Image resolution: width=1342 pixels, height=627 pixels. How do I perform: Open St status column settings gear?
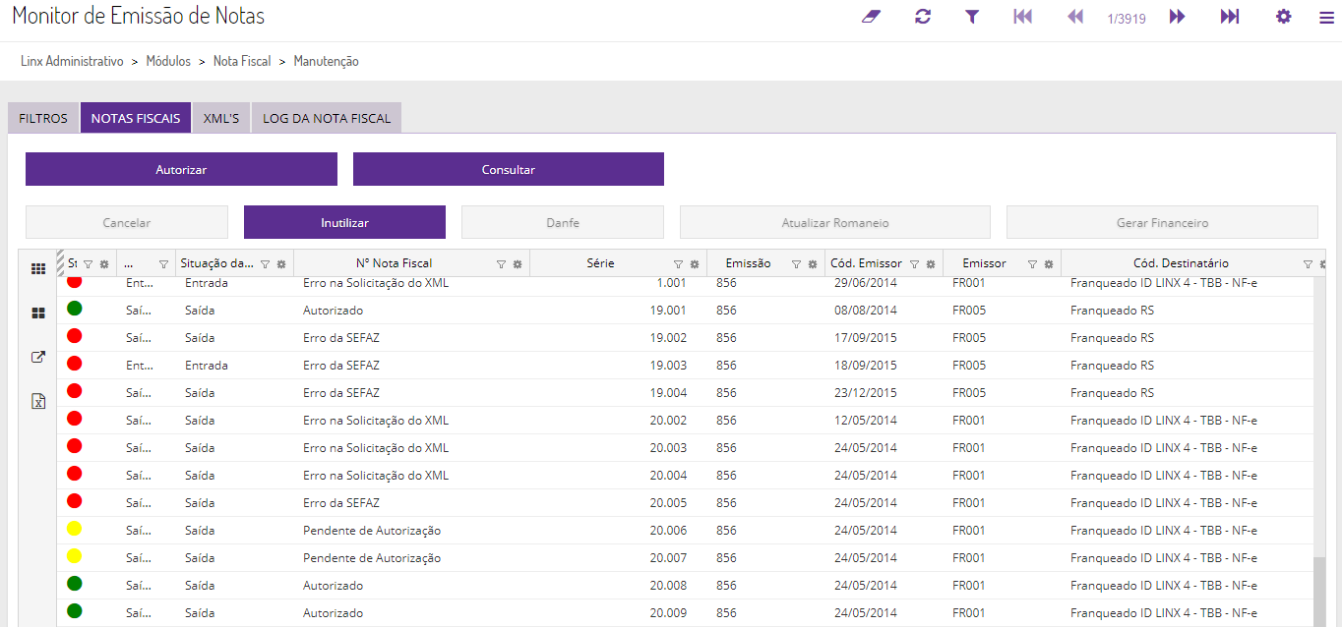(104, 264)
